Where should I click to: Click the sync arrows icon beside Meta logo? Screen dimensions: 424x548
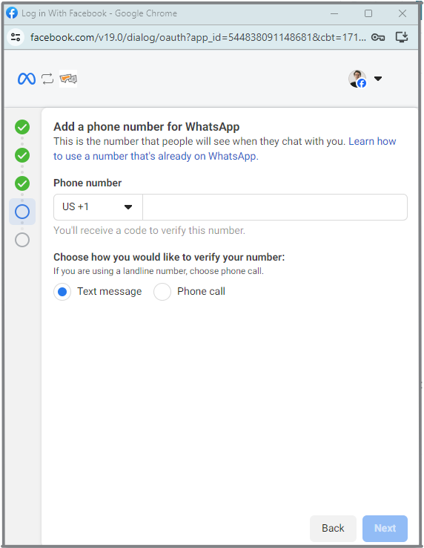point(47,79)
